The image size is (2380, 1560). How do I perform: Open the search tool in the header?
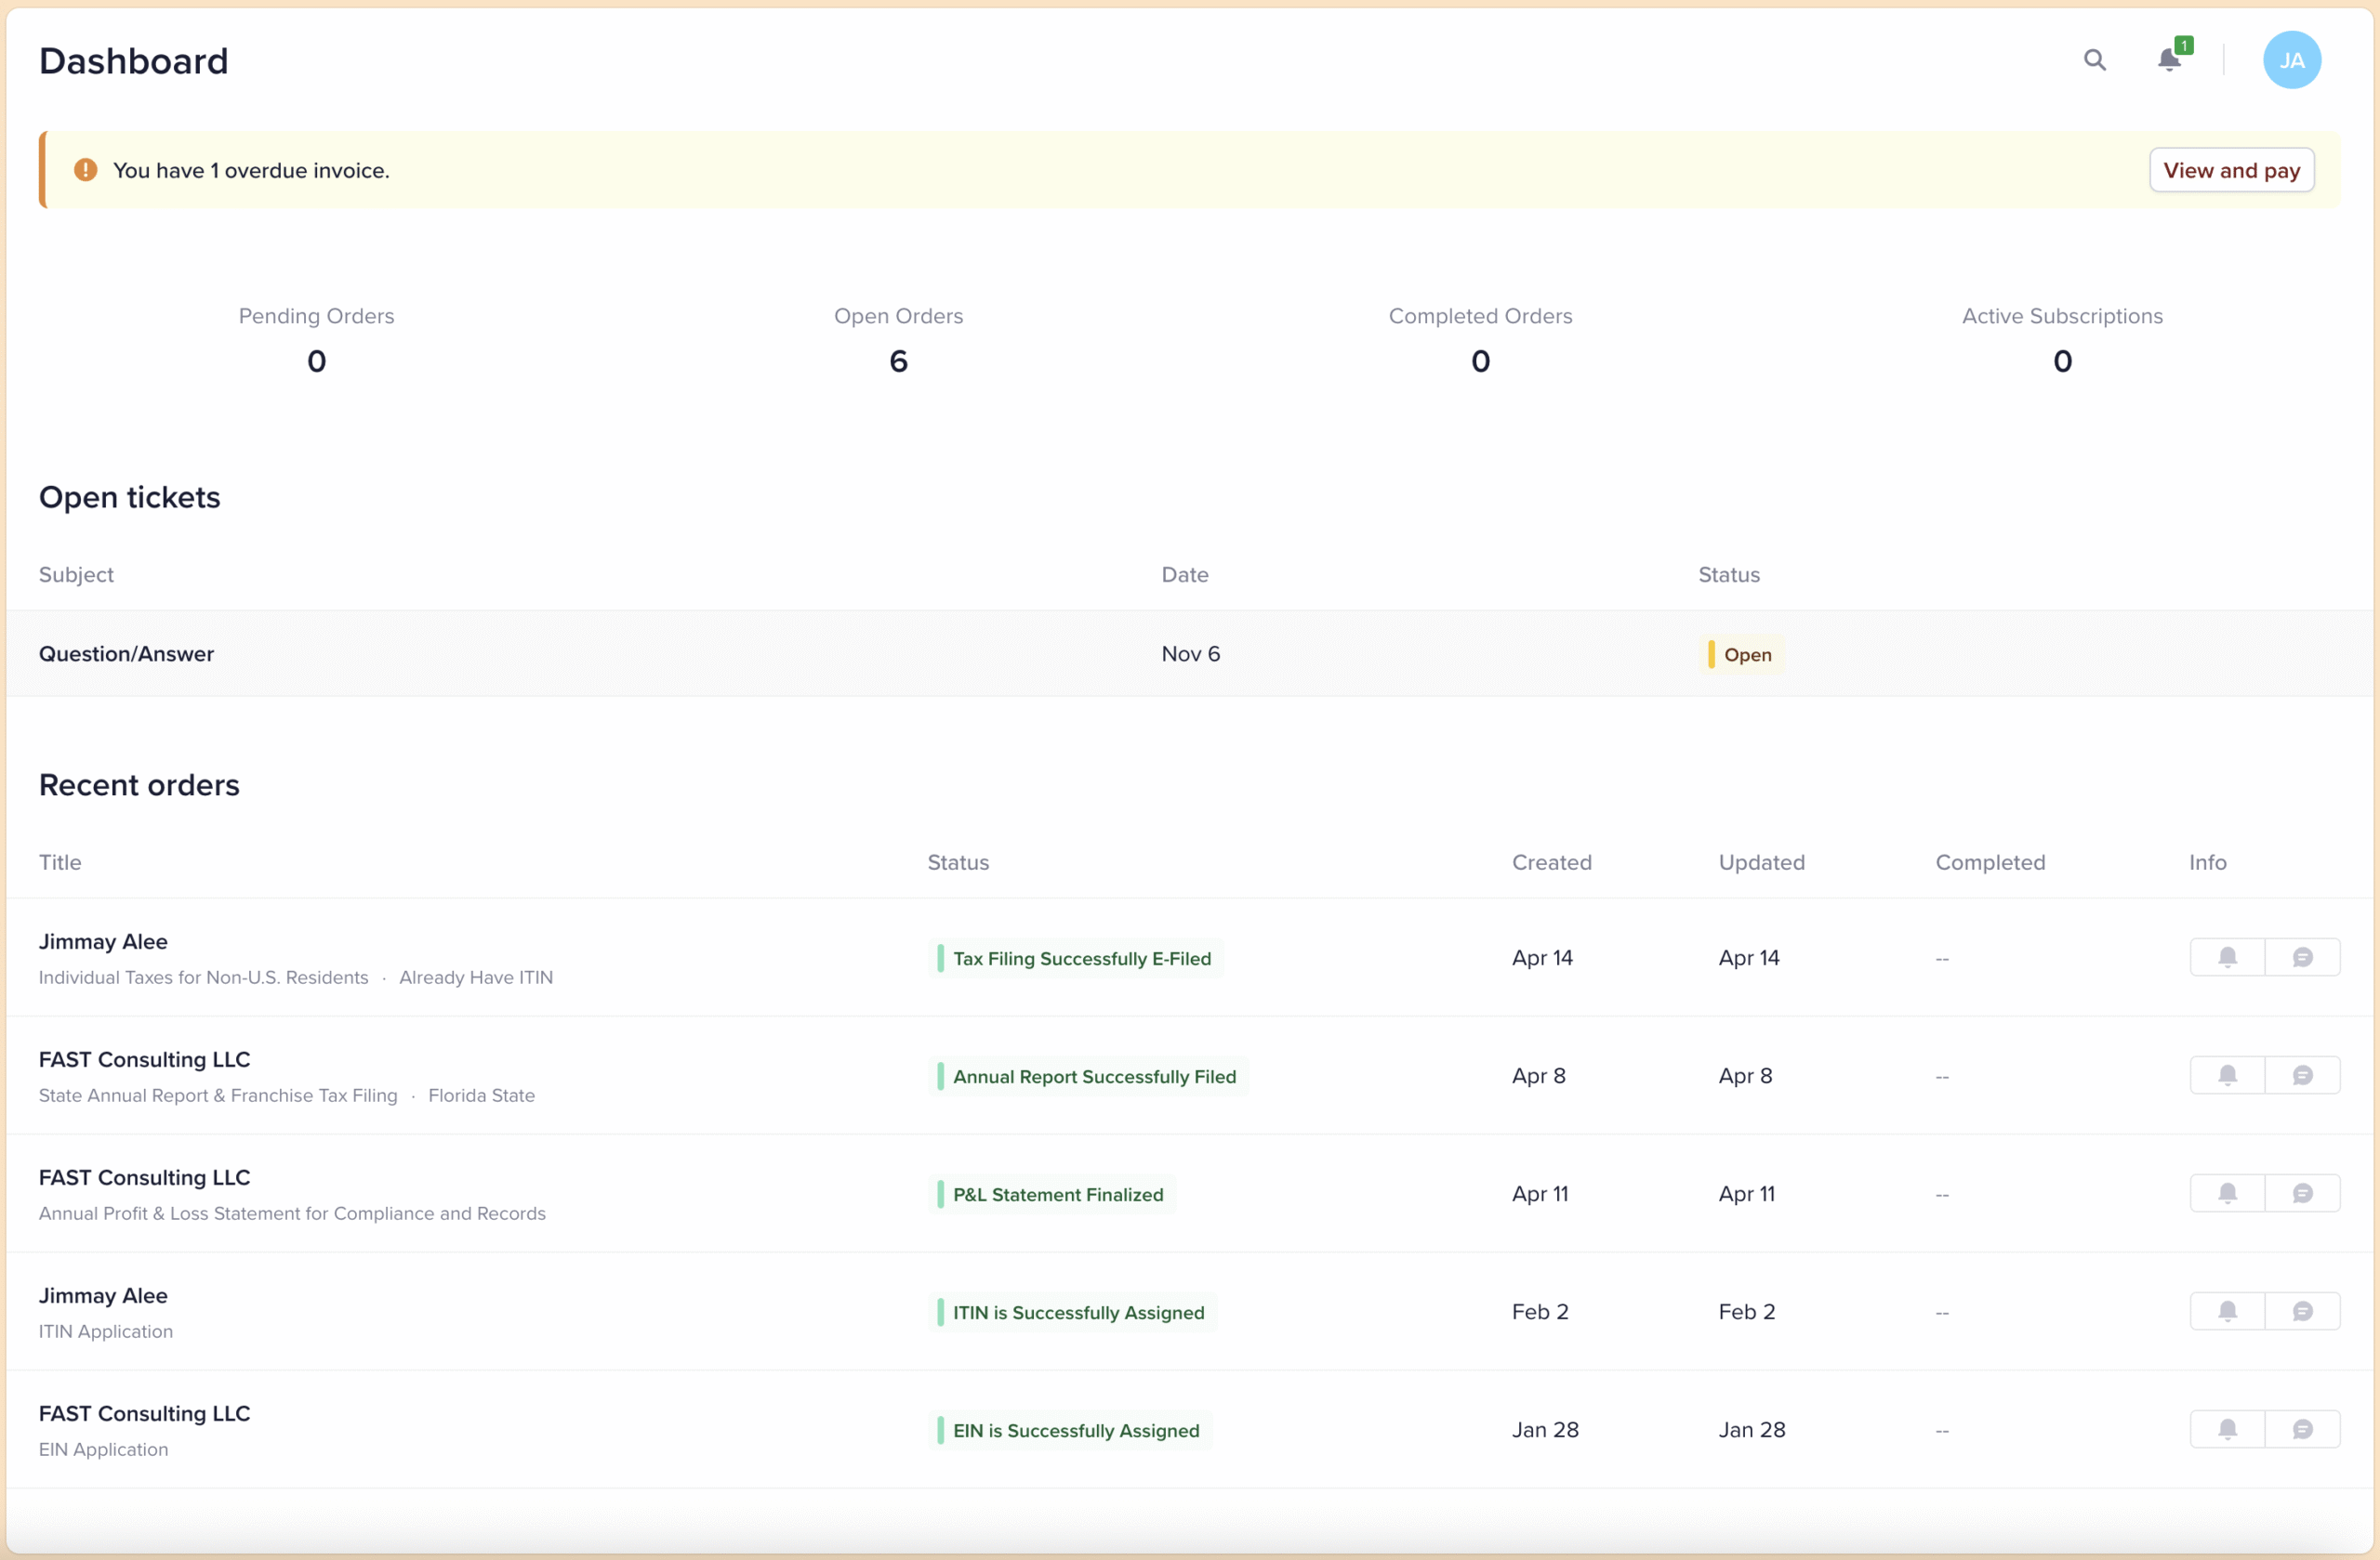coord(2095,60)
